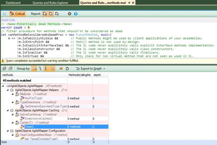Sort by the MethodsCallingMe column header
Viewport: 217px width, 145px height.
[x=80, y=75]
